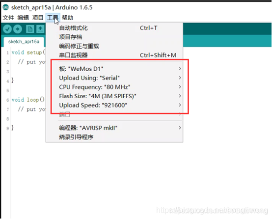Click the Open sketch up-arrow icon
This screenshot has width=272, height=219.
40,29
